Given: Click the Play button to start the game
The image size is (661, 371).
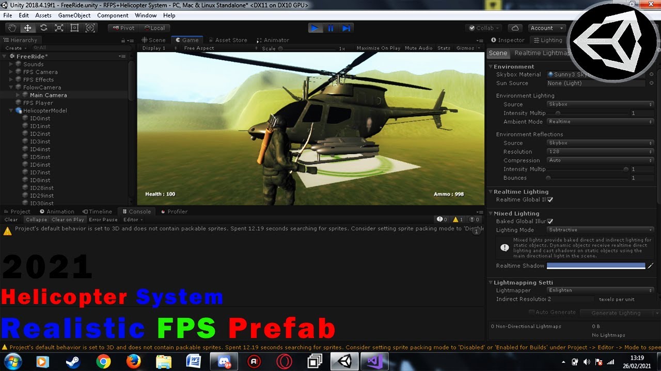Looking at the screenshot, I should tap(314, 28).
